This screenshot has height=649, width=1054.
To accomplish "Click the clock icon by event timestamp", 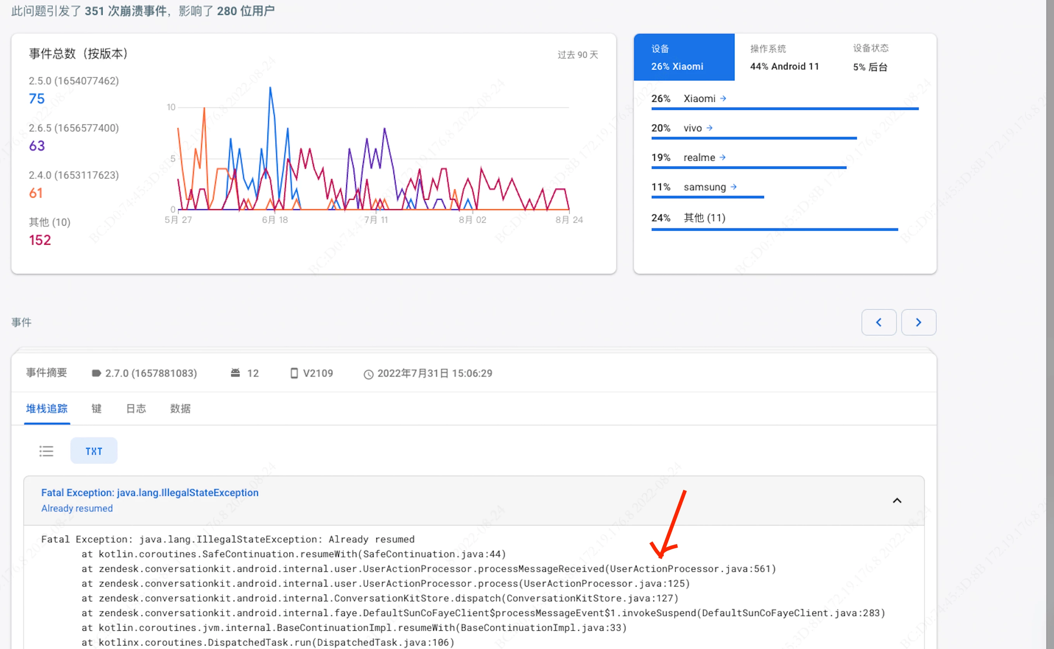I will point(368,374).
